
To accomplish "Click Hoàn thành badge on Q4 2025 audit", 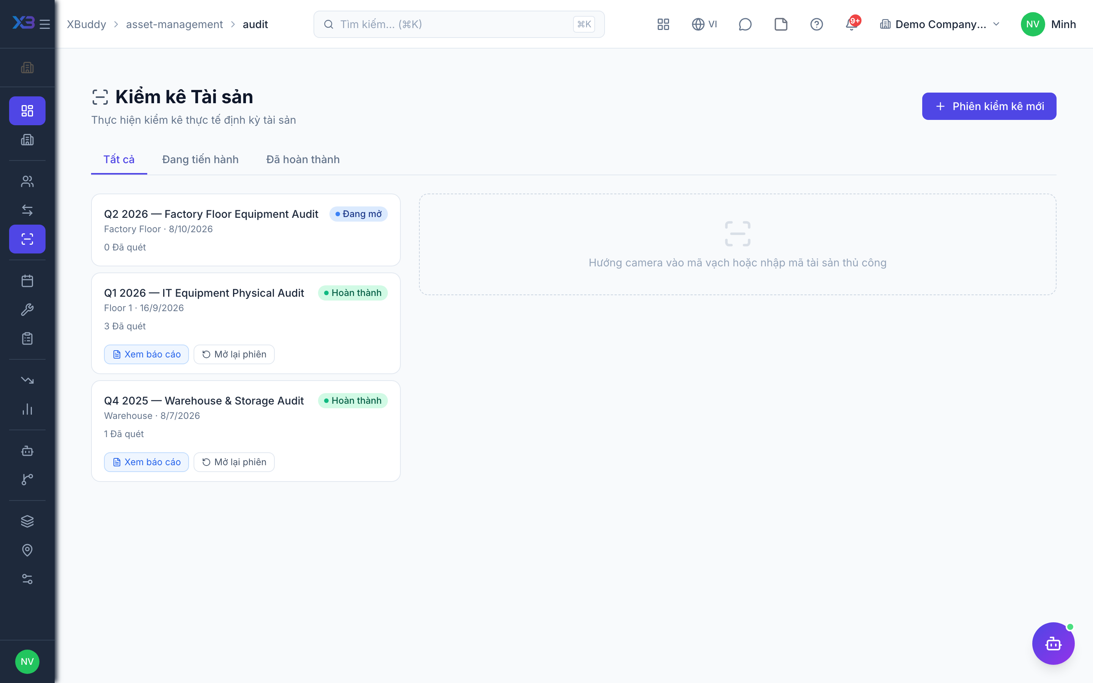I will pos(353,400).
